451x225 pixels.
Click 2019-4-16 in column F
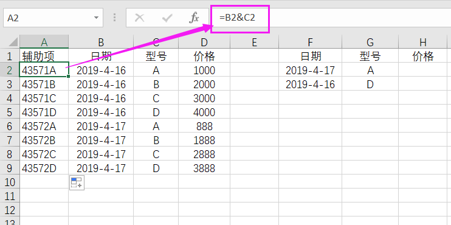[x=310, y=84]
